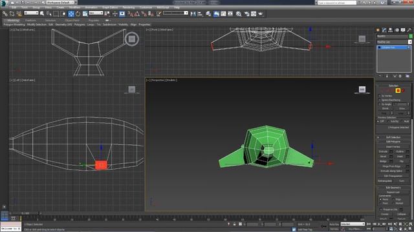Click the Extrude button
The width and height of the screenshot is (414, 232).
click(383, 151)
